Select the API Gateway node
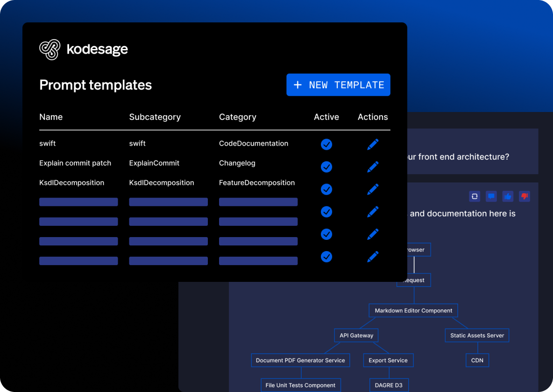The height and width of the screenshot is (392, 553). tap(356, 335)
